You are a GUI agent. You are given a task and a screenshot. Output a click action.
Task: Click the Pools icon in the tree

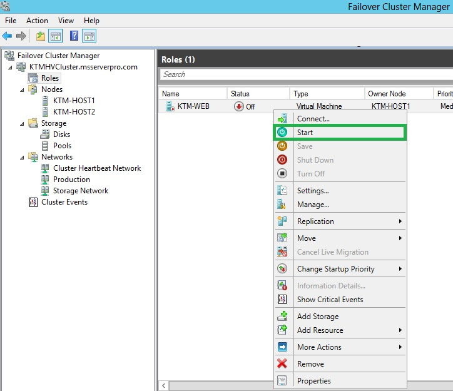(x=45, y=146)
